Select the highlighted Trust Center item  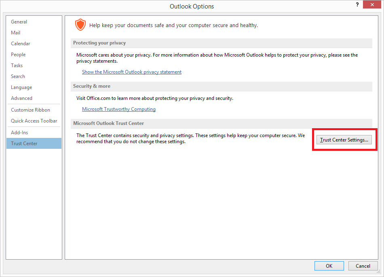tap(34, 144)
